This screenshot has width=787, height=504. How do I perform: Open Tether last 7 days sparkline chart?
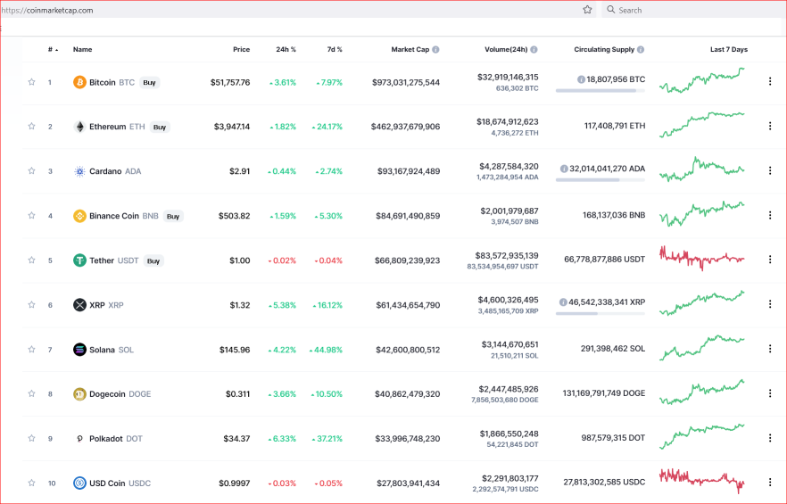tap(701, 258)
